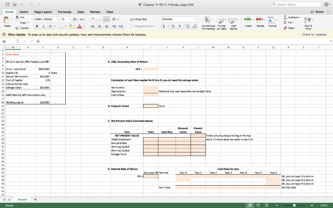
Task: Decrease font size with the smaller A icon
Action: tap(82, 19)
